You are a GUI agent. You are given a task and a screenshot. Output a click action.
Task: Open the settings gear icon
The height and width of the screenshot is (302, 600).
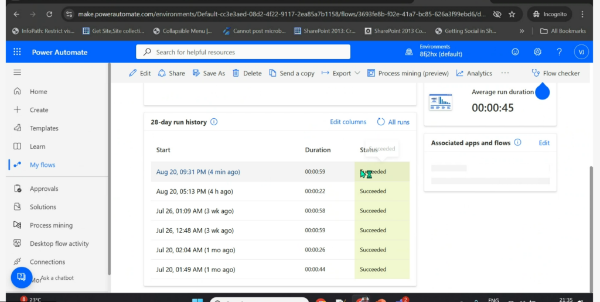(537, 52)
